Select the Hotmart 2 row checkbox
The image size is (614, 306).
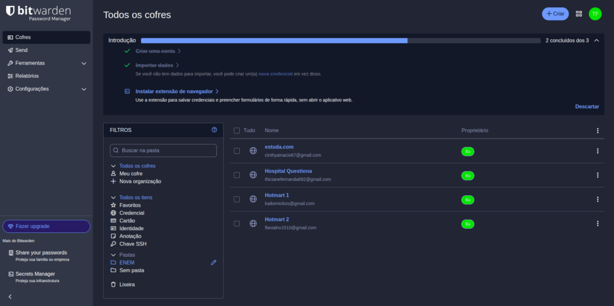coord(236,224)
